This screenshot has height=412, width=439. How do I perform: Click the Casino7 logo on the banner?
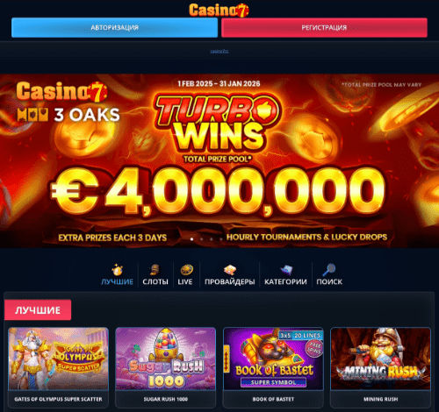tap(61, 92)
